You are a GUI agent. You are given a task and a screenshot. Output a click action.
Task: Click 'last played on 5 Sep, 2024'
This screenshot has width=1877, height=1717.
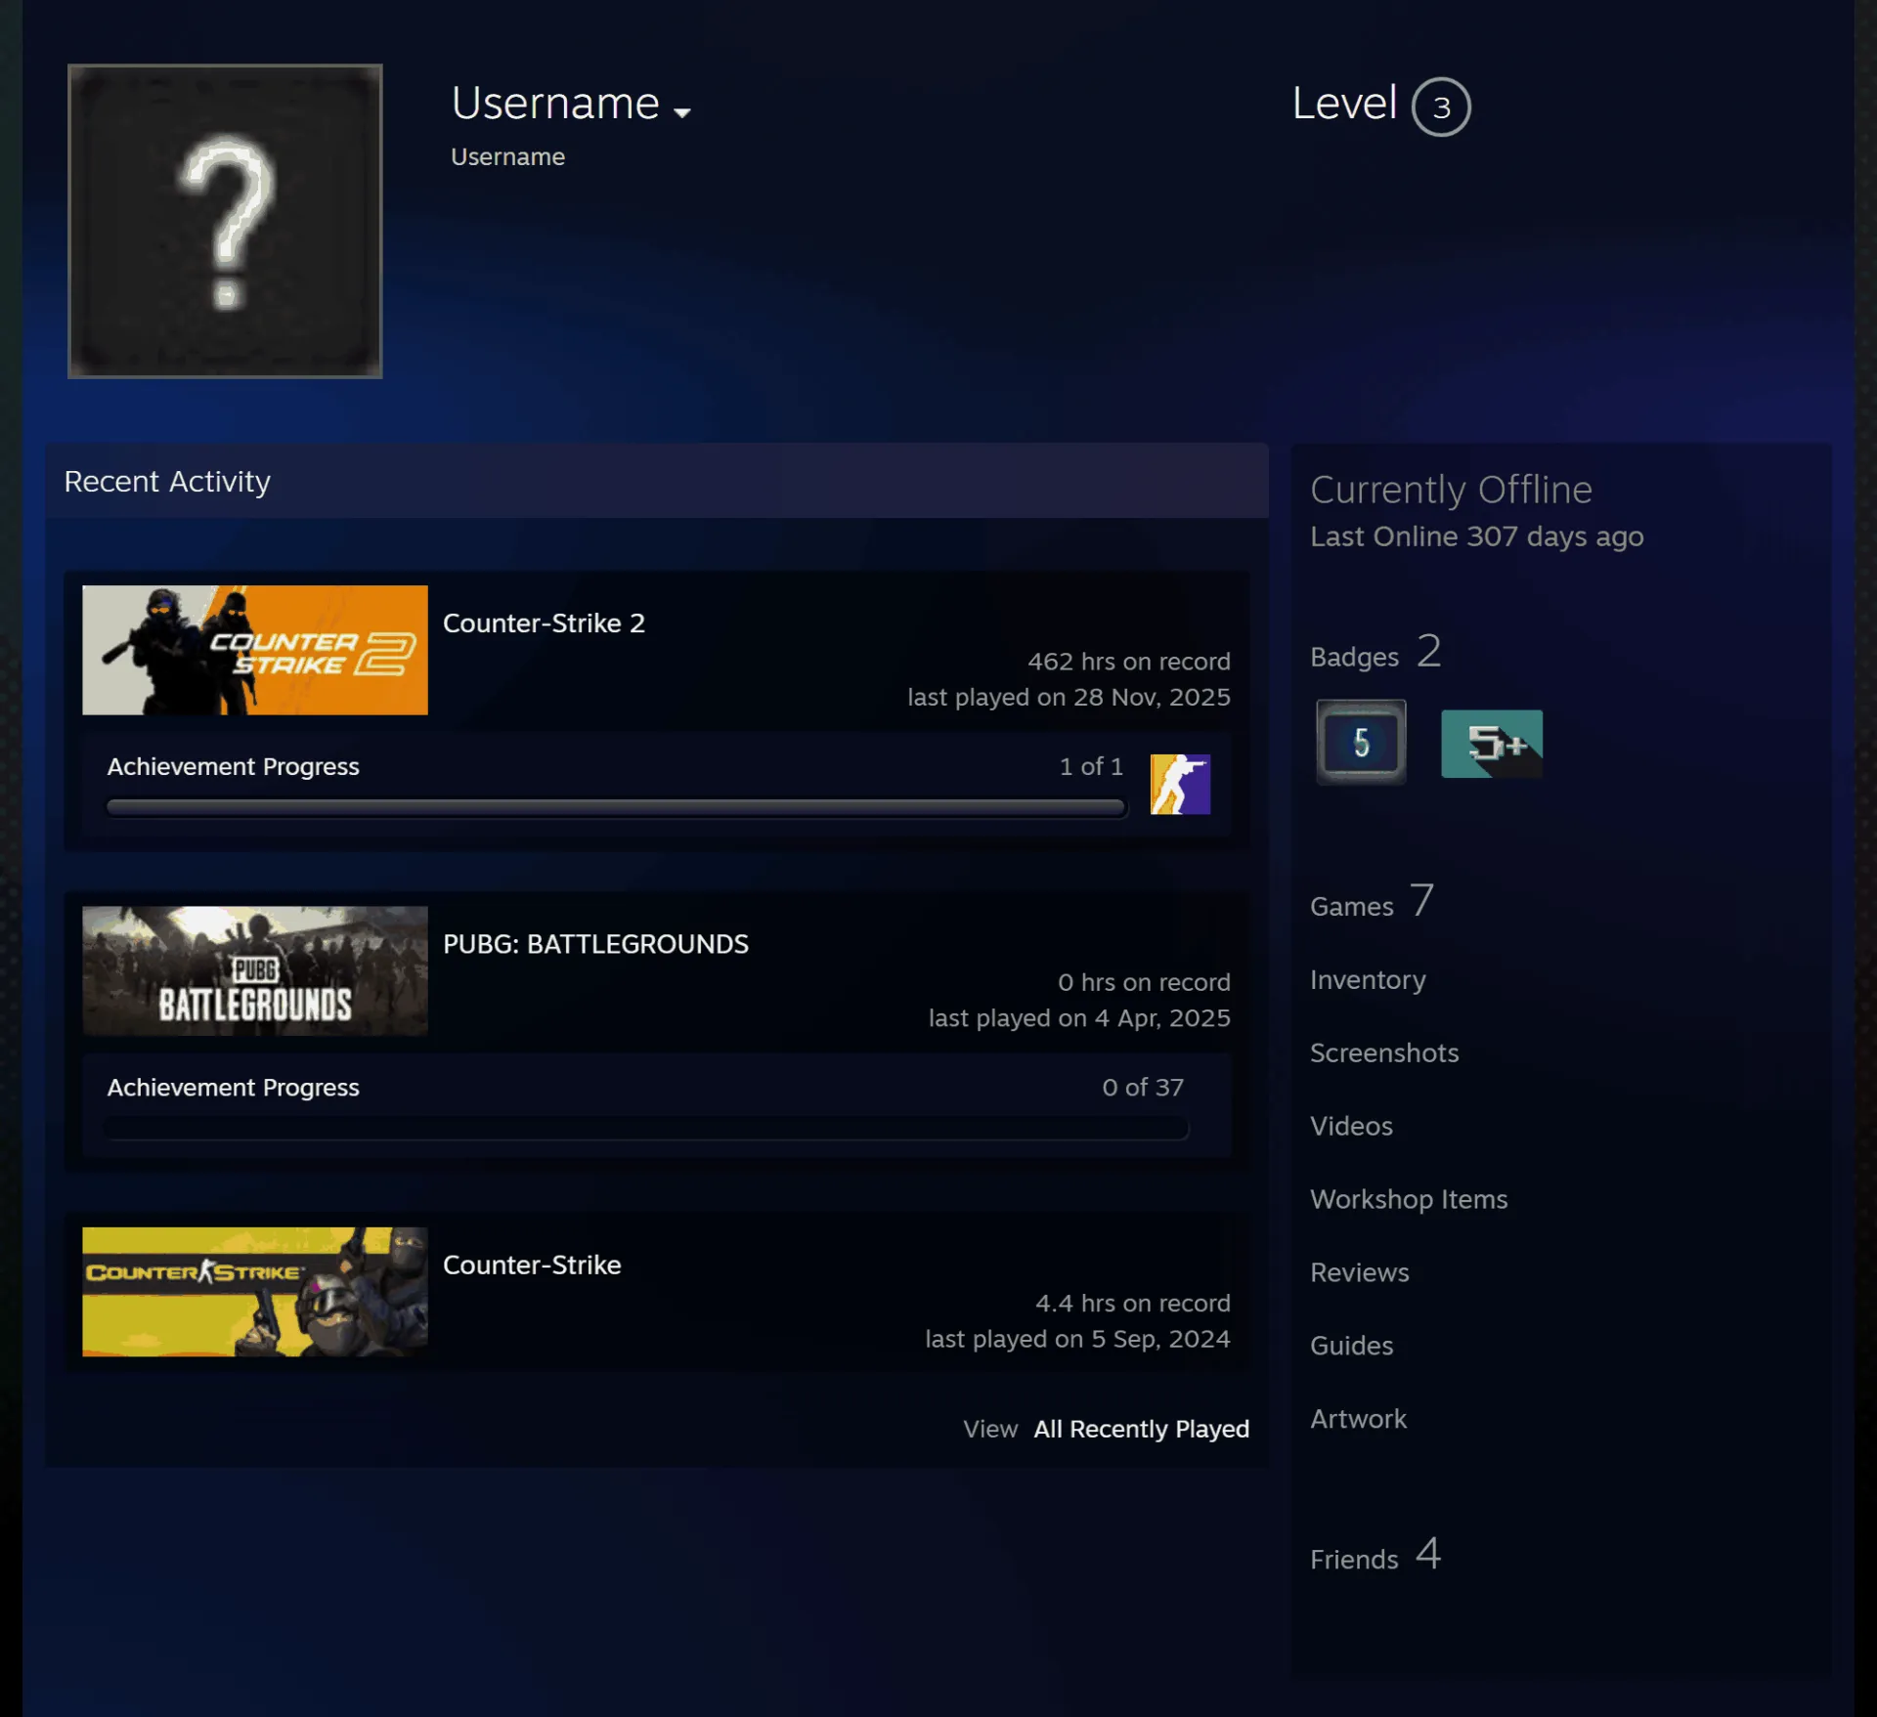[x=1077, y=1338]
